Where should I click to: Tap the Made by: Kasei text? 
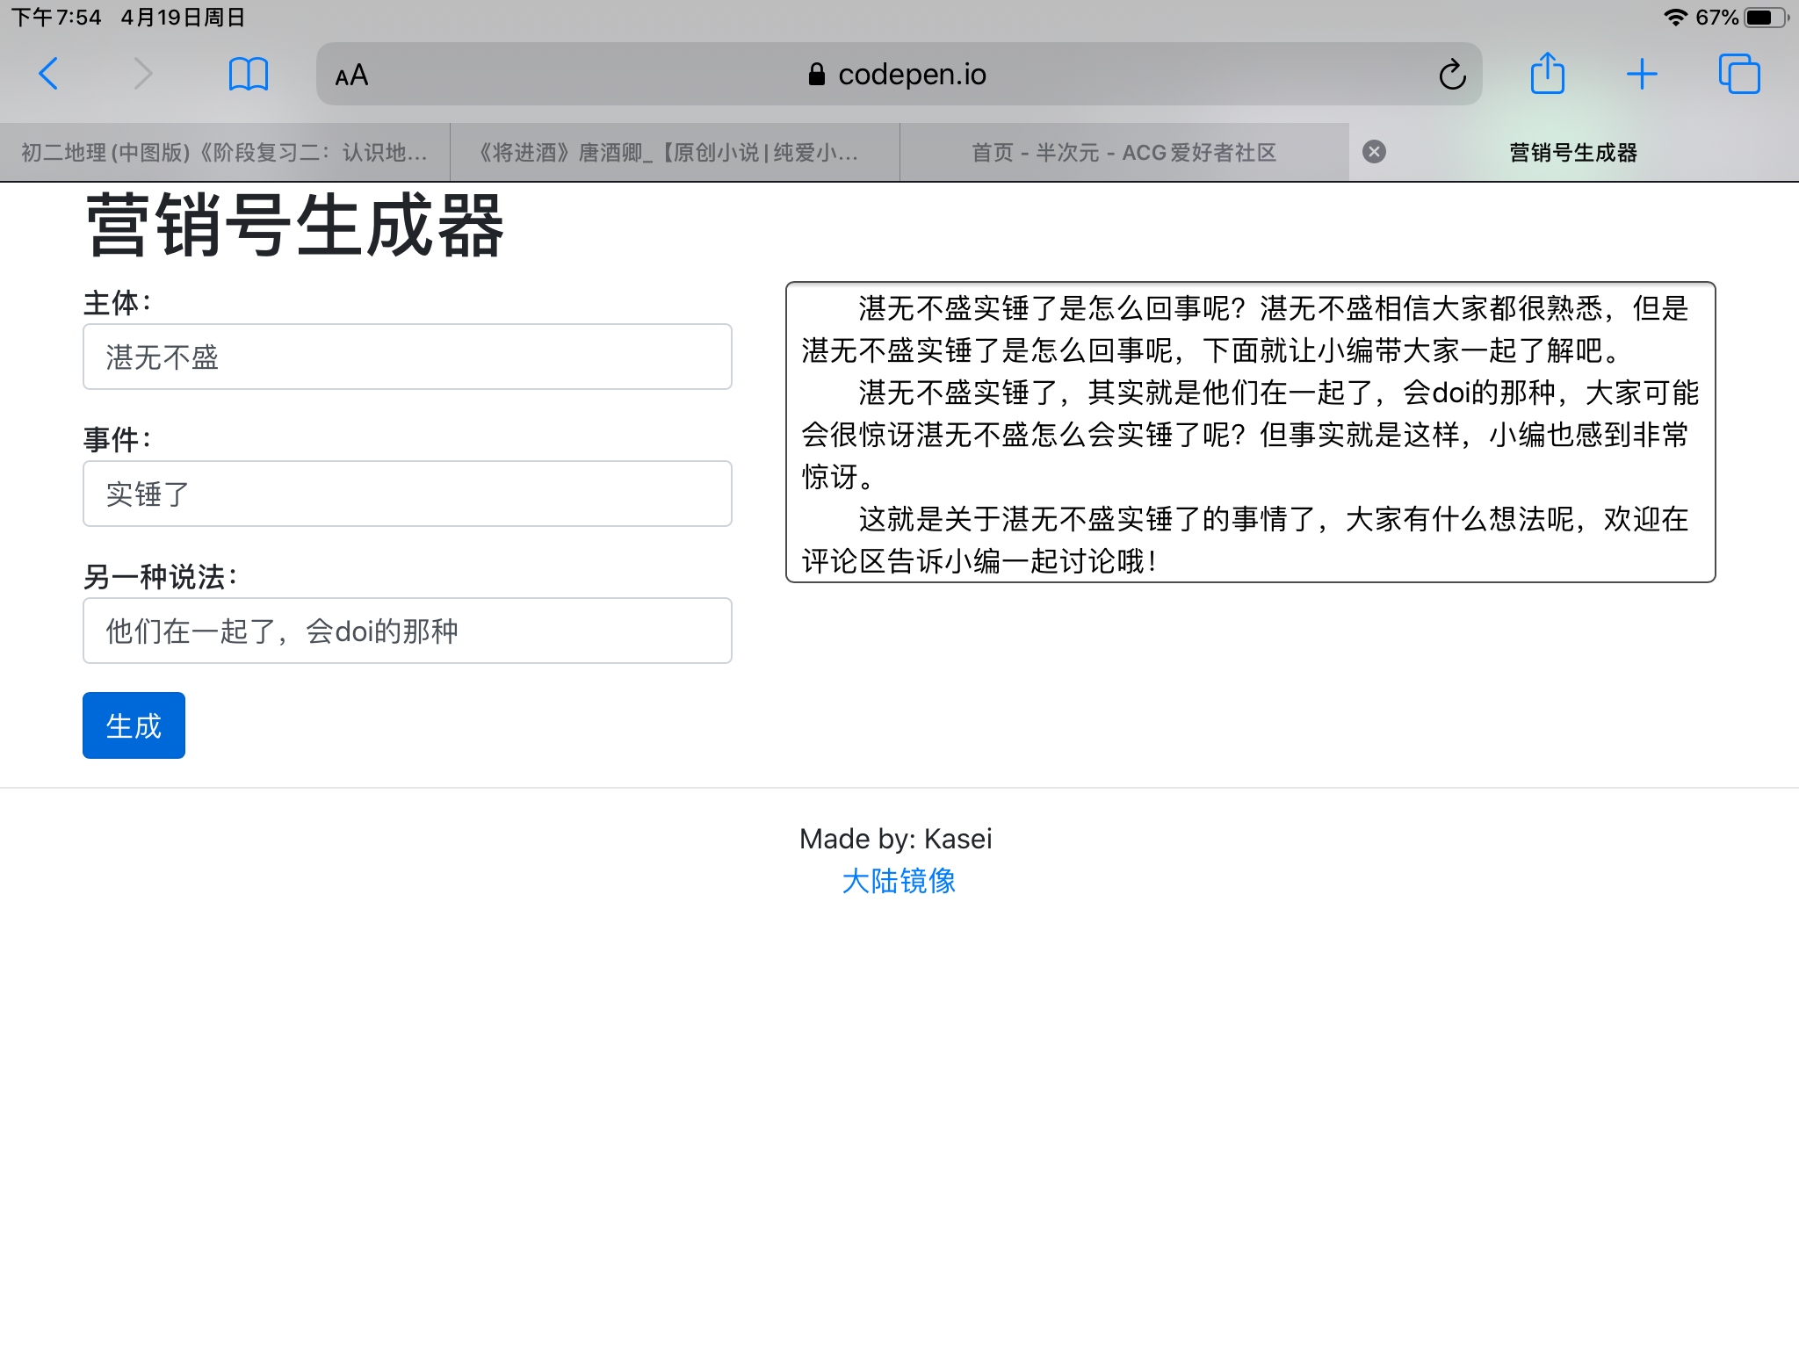click(x=896, y=839)
